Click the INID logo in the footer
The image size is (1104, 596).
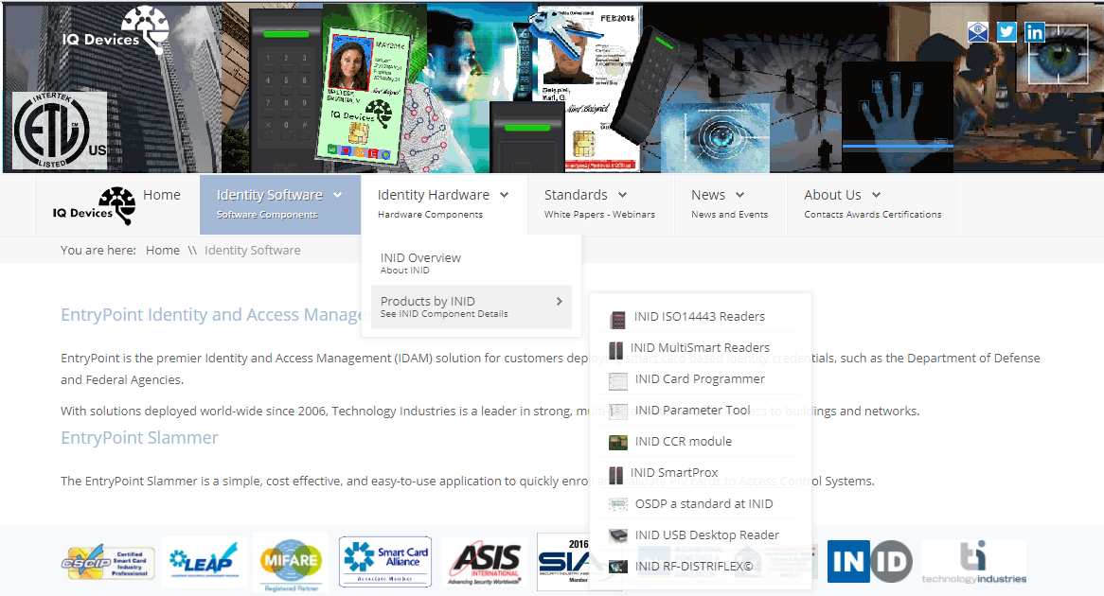869,560
